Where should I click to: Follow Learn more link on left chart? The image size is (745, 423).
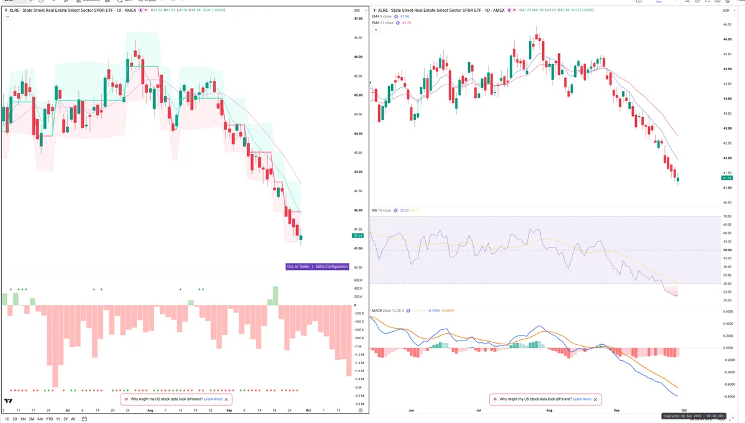pos(213,399)
